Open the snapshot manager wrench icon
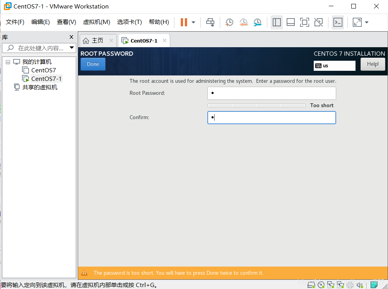Screen dimensions: 388x289 tap(258, 22)
